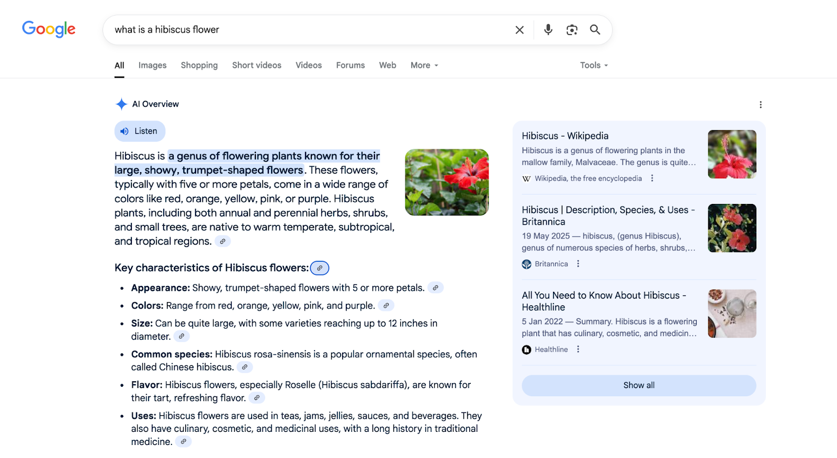Start voice search with microphone icon

pyautogui.click(x=548, y=30)
